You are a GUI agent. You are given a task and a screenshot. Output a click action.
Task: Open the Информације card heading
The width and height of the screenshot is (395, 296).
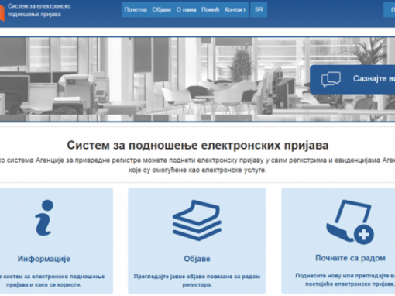44,259
